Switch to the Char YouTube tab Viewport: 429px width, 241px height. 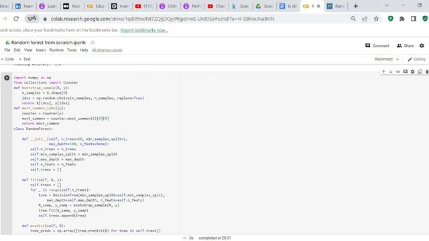pos(216,6)
